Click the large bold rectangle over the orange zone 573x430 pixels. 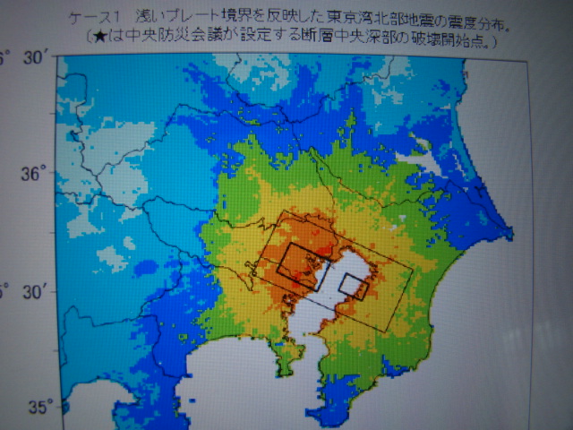[304, 267]
